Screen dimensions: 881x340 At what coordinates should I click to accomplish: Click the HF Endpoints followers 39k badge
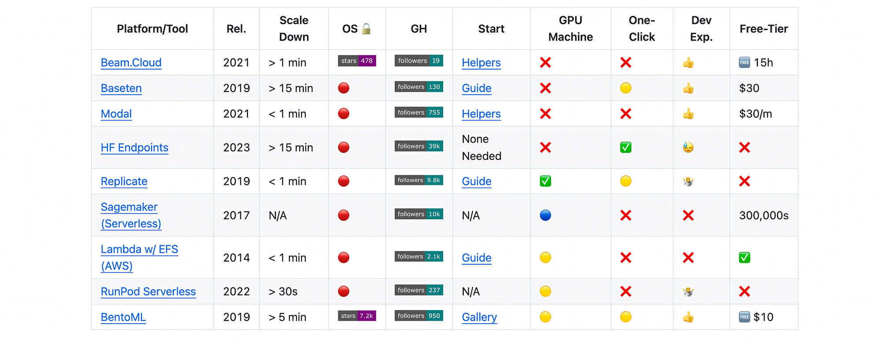(x=418, y=146)
